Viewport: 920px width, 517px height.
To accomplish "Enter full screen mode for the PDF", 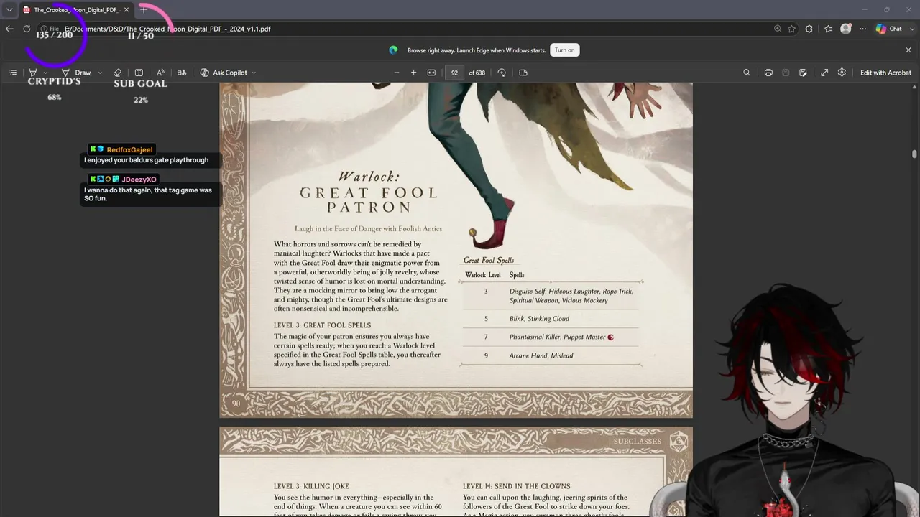I will point(824,73).
